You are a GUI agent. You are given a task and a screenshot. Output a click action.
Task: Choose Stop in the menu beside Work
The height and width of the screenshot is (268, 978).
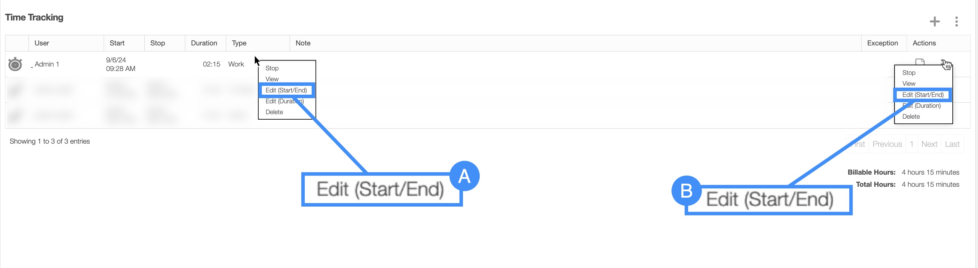pos(272,68)
